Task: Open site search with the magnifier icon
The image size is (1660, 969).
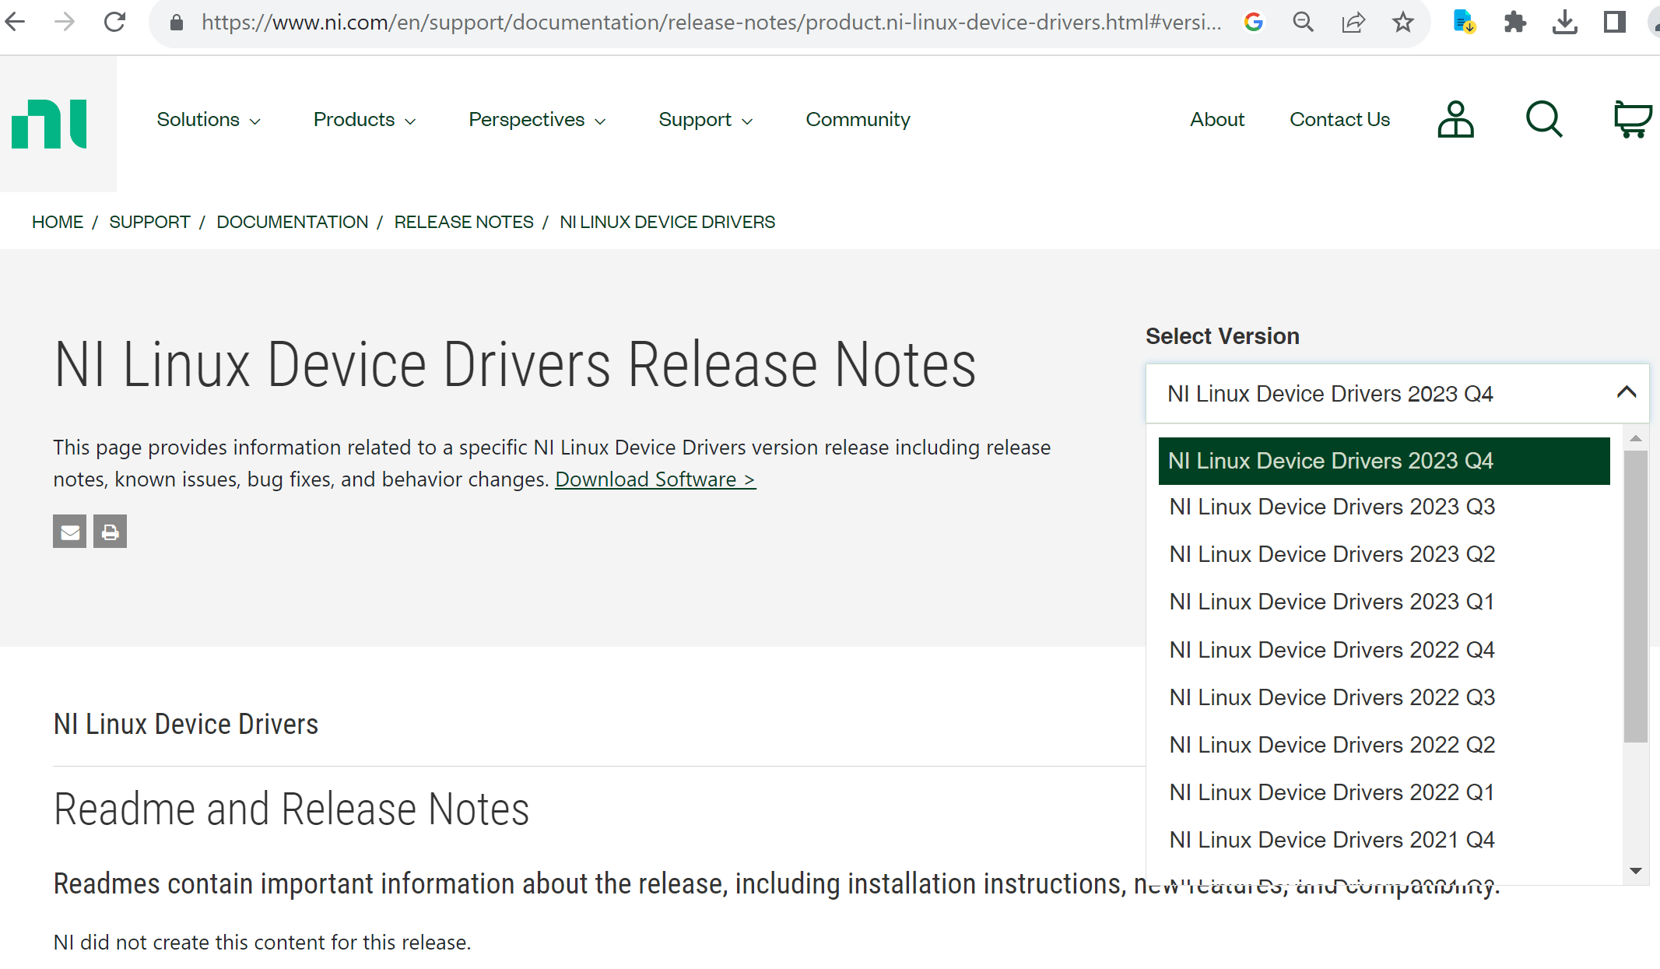Action: tap(1544, 120)
